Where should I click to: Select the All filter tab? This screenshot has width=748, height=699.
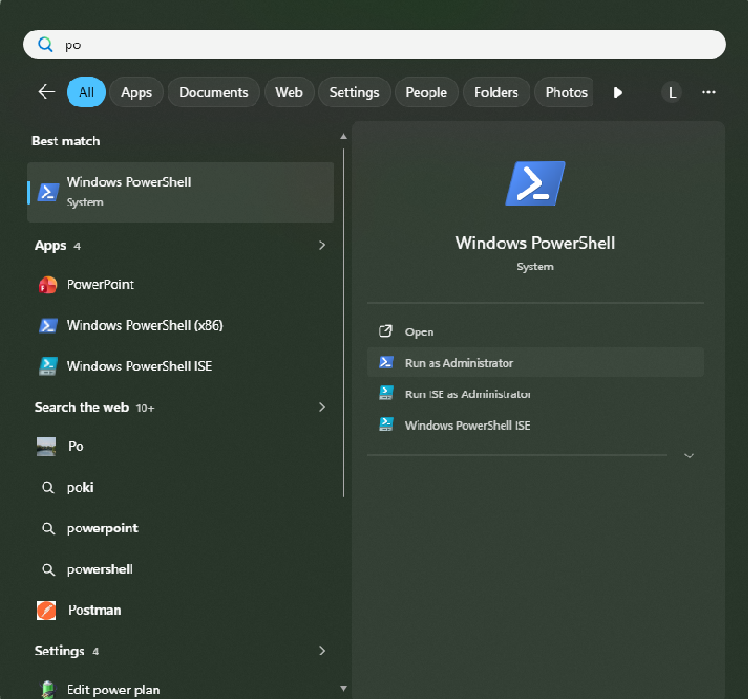point(86,92)
